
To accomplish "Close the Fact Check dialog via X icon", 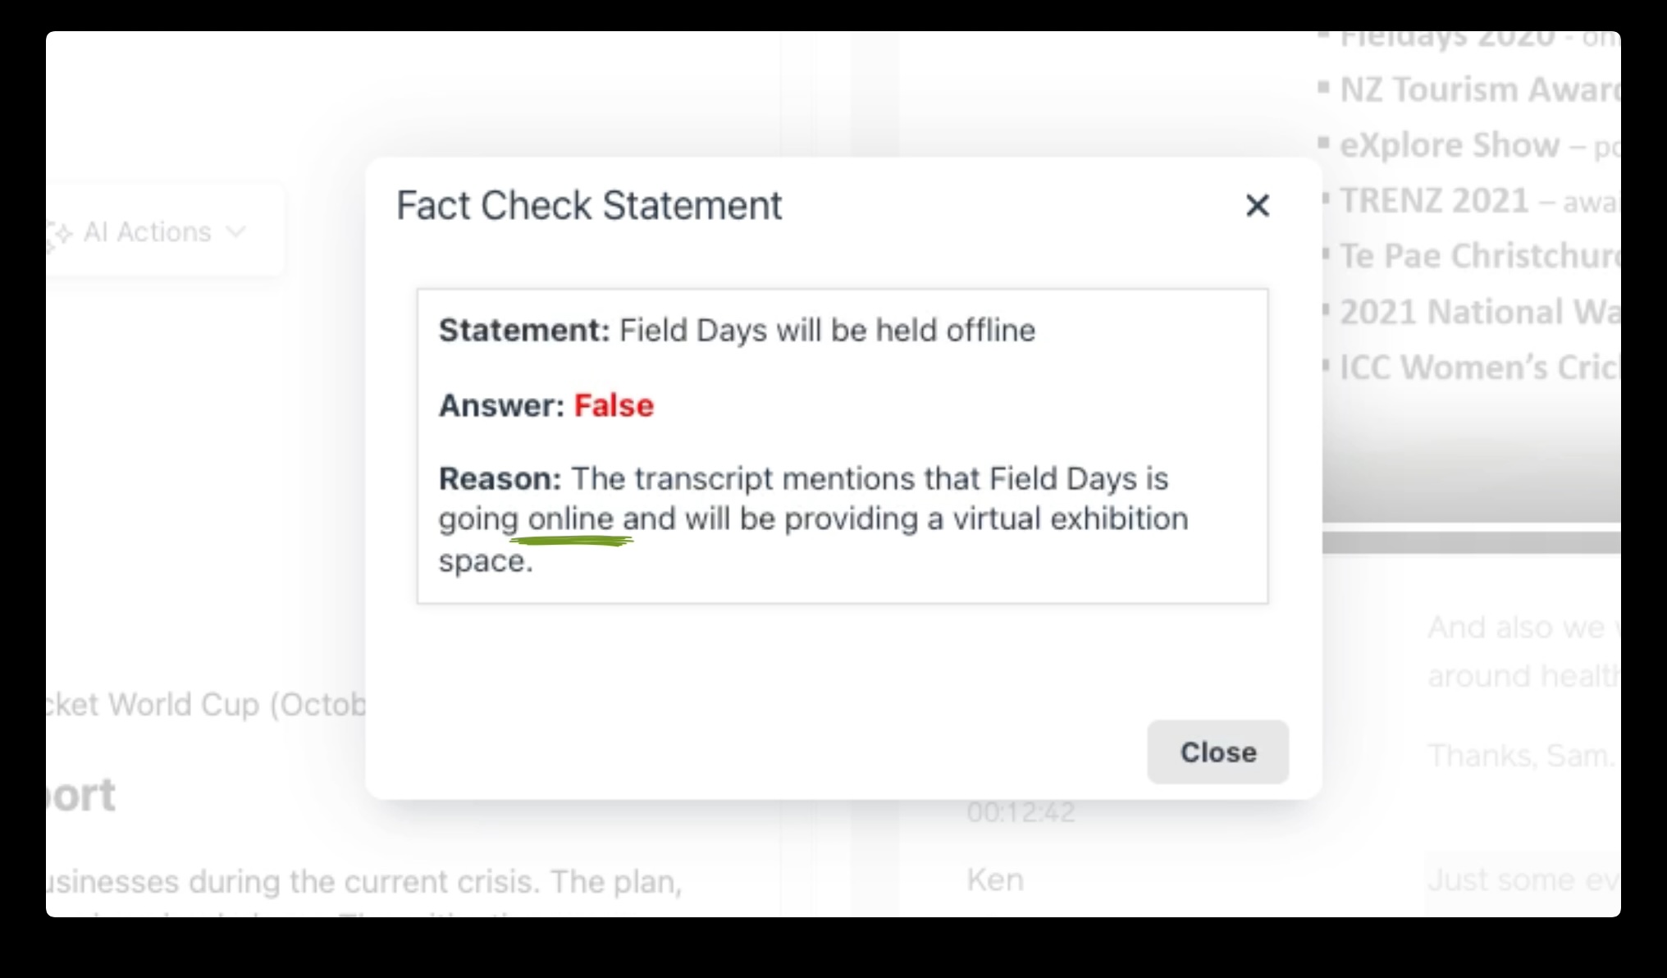I will tap(1257, 205).
